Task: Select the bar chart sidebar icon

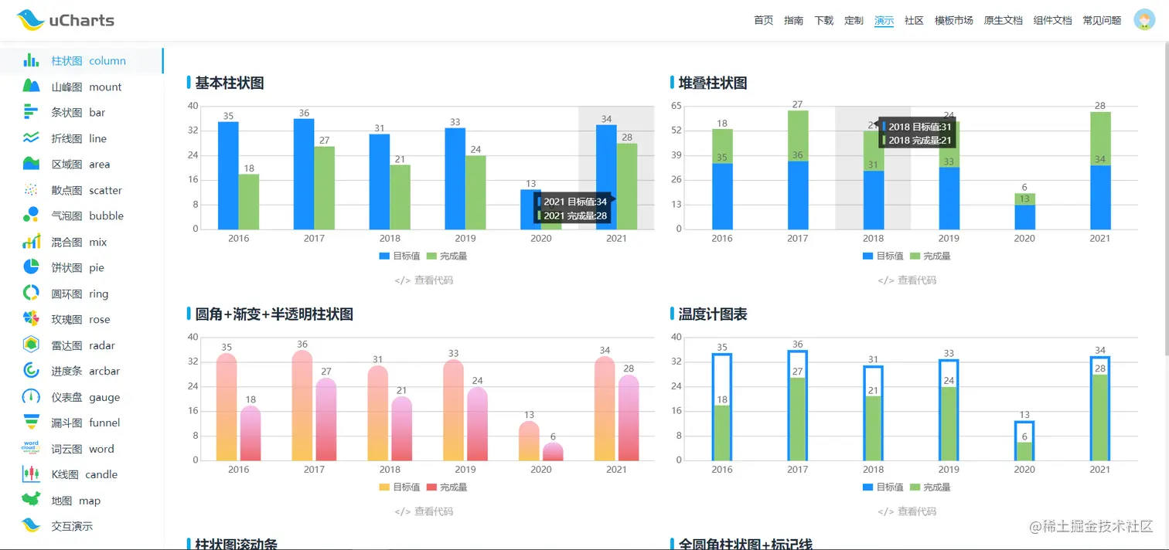Action: click(31, 112)
